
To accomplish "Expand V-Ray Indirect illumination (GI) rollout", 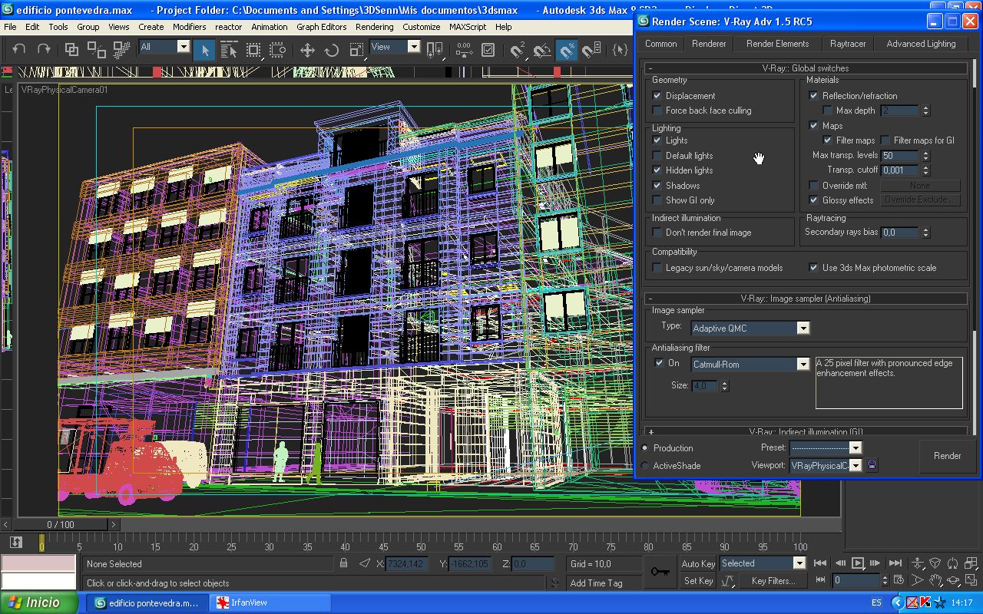I will click(x=805, y=432).
